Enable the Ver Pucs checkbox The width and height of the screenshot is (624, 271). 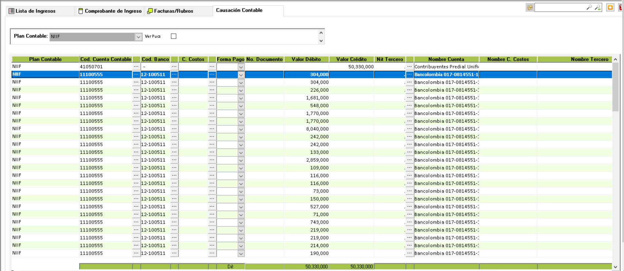[x=173, y=36]
